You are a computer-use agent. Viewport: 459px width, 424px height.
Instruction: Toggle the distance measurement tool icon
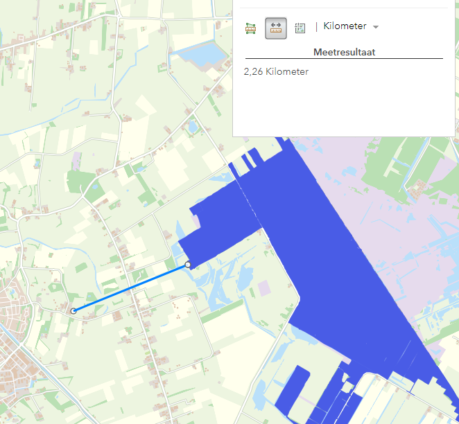(276, 28)
